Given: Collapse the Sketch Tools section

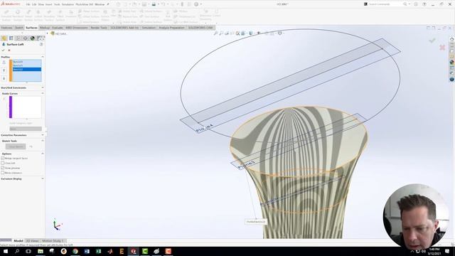Looking at the screenshot, I should [x=43, y=141].
